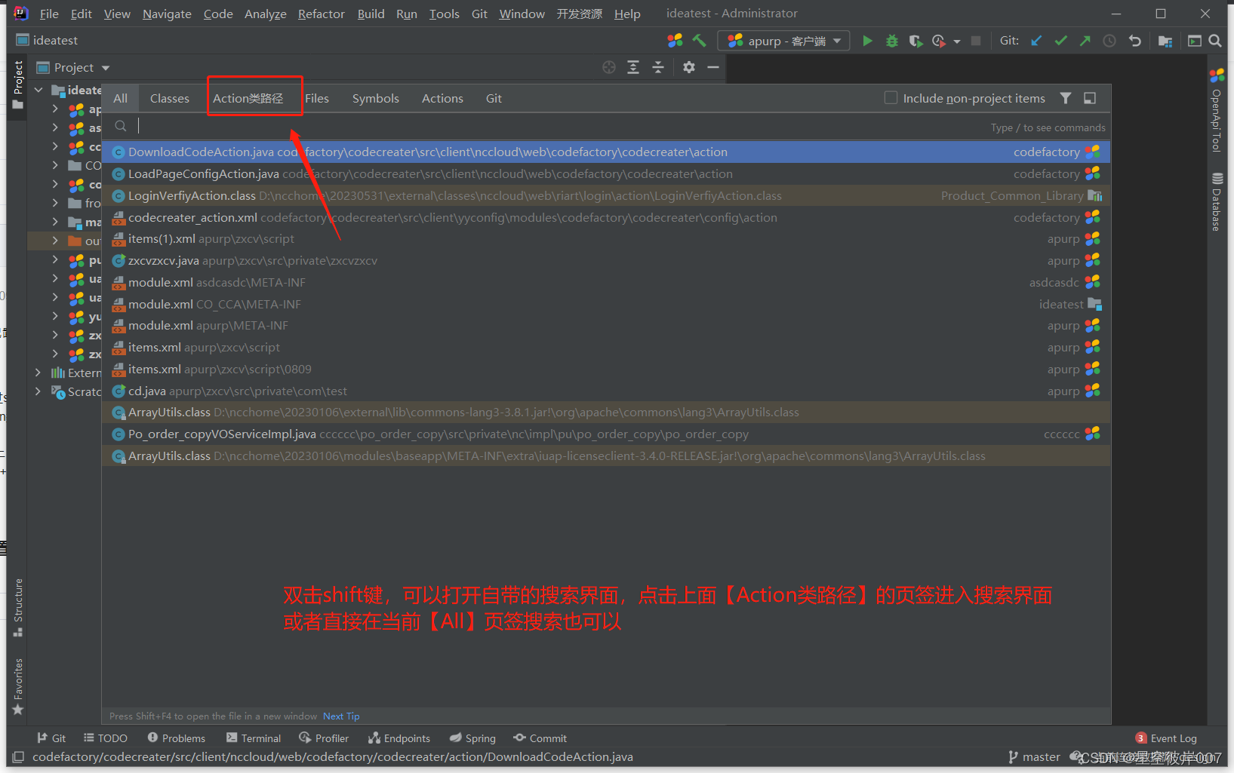Collapse all nodes in the Project panel
This screenshot has width=1234, height=773.
658,67
